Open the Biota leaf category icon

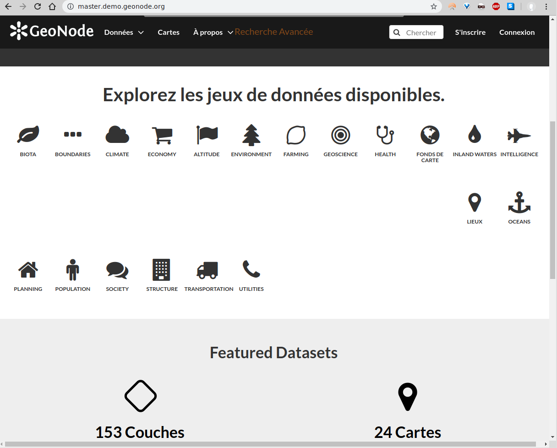point(28,135)
